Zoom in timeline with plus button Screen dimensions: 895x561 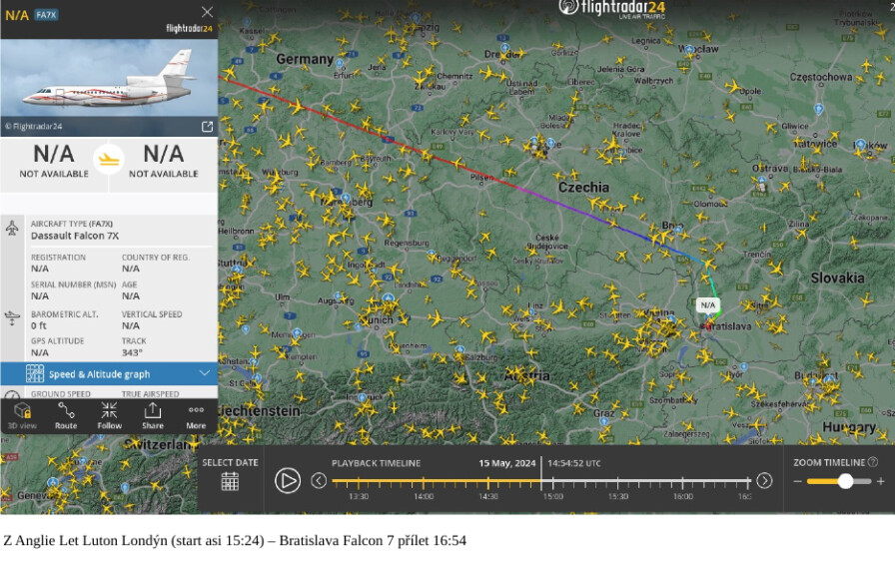pos(880,481)
